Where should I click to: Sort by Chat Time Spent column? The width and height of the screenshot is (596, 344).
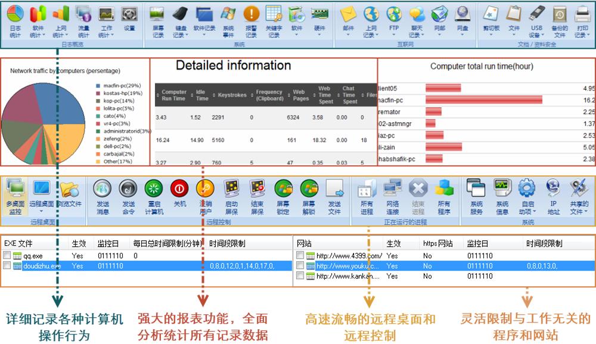(x=347, y=95)
